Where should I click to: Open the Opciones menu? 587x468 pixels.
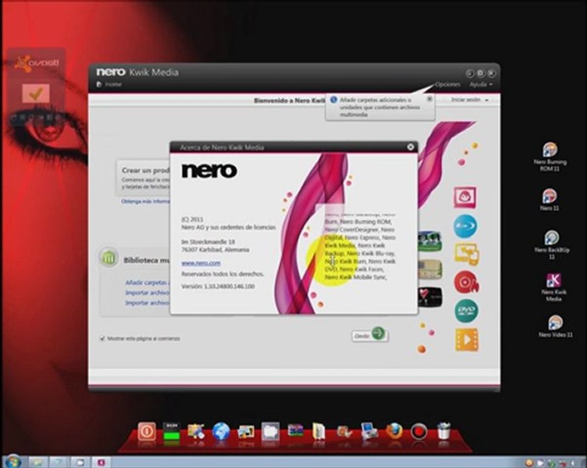pos(447,84)
